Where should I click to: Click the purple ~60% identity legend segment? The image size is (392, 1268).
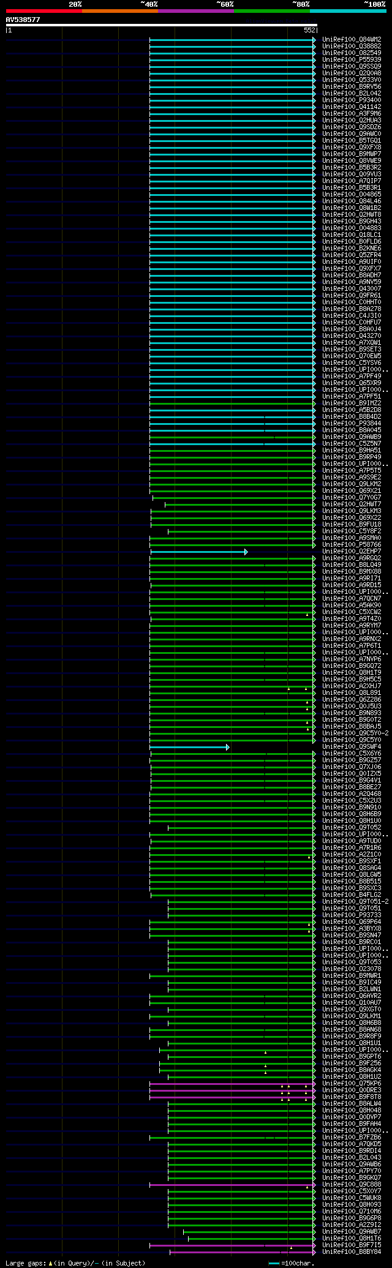click(x=196, y=10)
